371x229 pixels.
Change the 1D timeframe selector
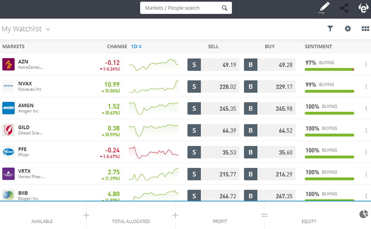click(x=136, y=47)
